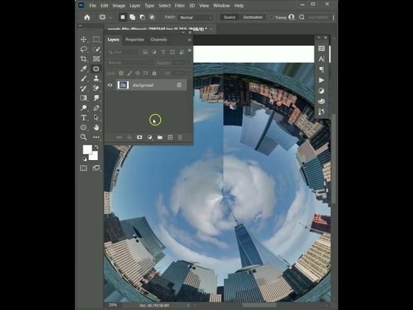Select the Hand tool
This screenshot has height=310, width=413.
[96, 127]
